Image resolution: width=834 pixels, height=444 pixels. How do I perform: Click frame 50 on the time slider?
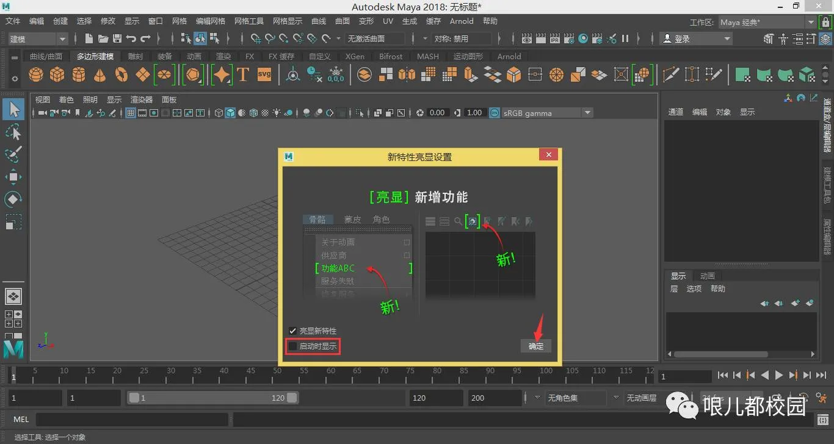[x=277, y=374]
